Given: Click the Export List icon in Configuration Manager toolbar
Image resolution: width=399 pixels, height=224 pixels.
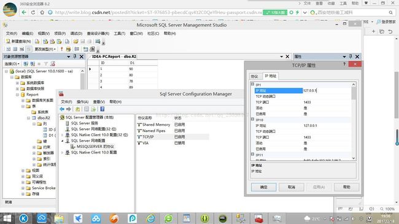Looking at the screenshot, I should pyautogui.click(x=93, y=109).
